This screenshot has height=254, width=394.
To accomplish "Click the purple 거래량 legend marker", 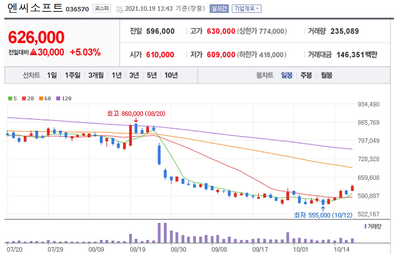I will pyautogui.click(x=365, y=226).
